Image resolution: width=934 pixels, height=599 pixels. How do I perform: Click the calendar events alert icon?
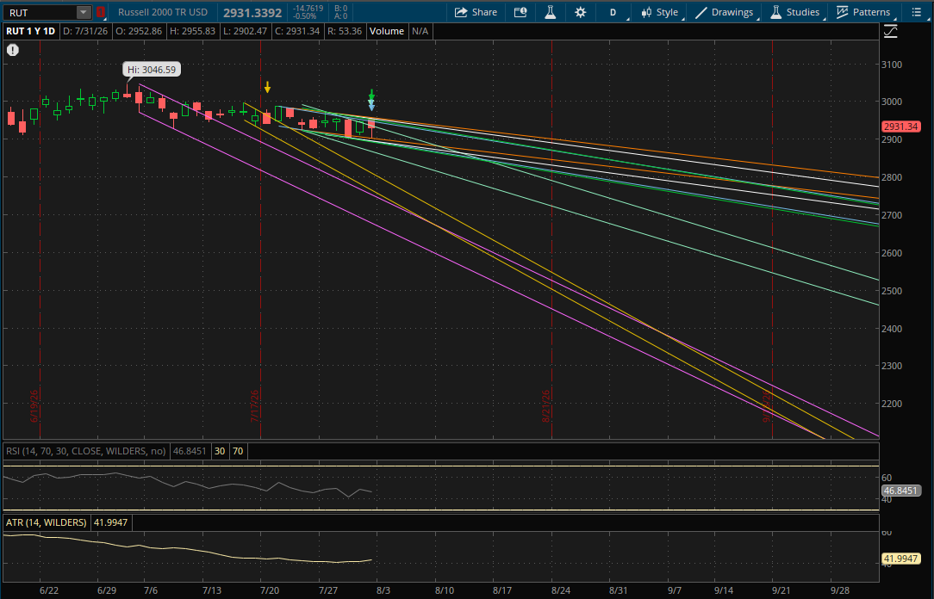tap(520, 12)
